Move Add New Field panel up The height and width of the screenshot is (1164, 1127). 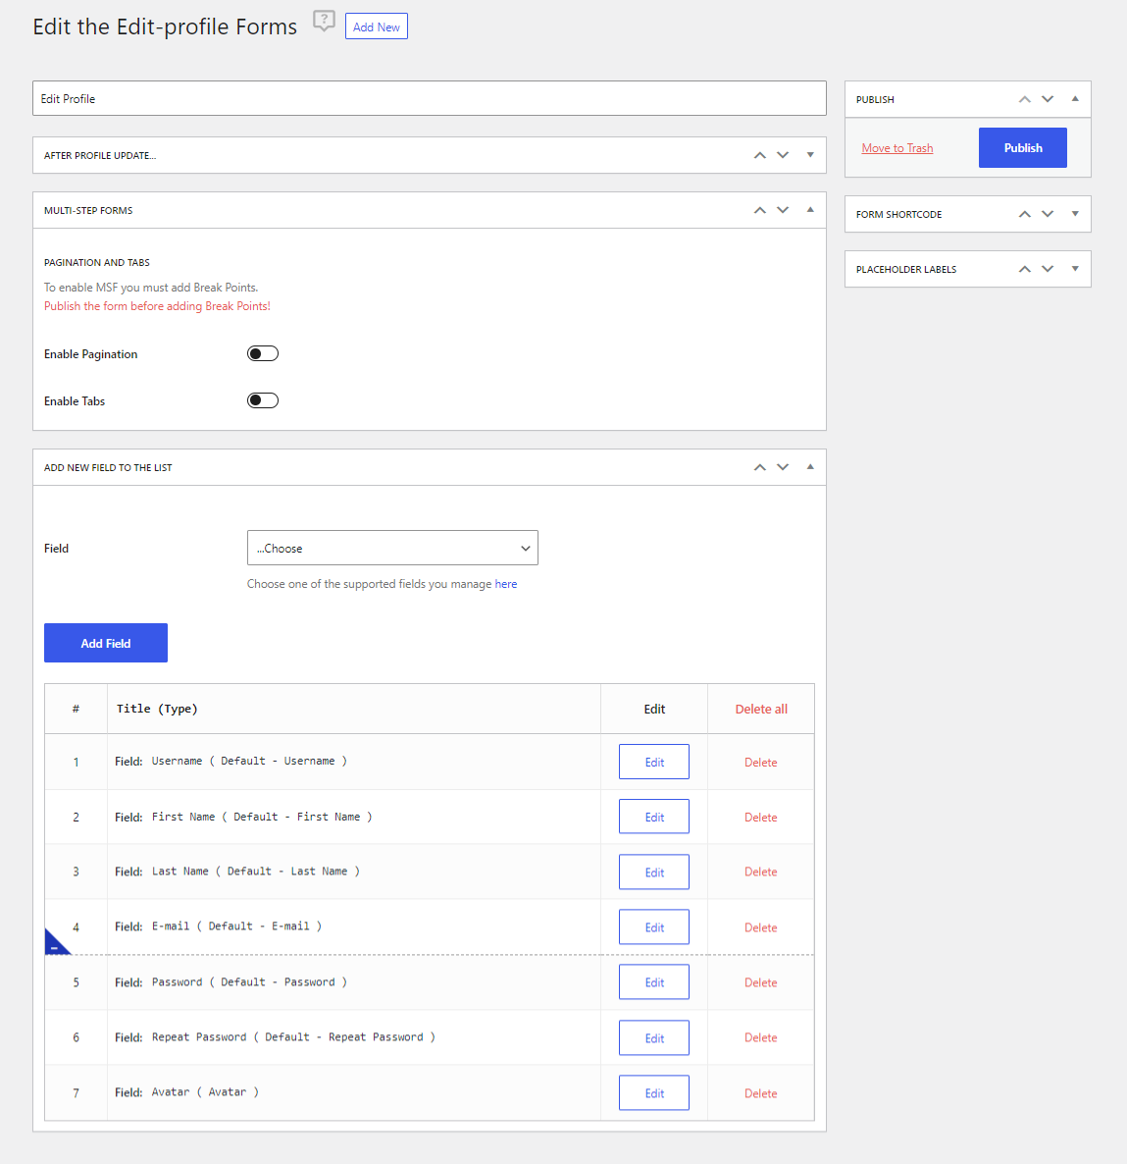[x=760, y=467]
